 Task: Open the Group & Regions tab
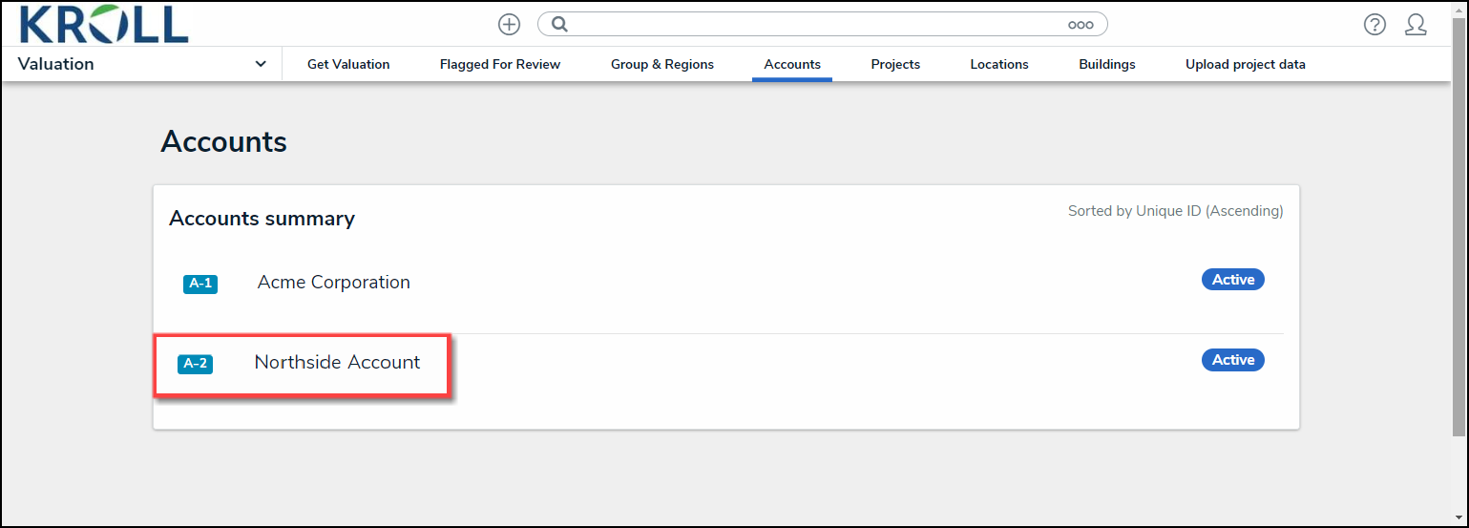coord(662,64)
